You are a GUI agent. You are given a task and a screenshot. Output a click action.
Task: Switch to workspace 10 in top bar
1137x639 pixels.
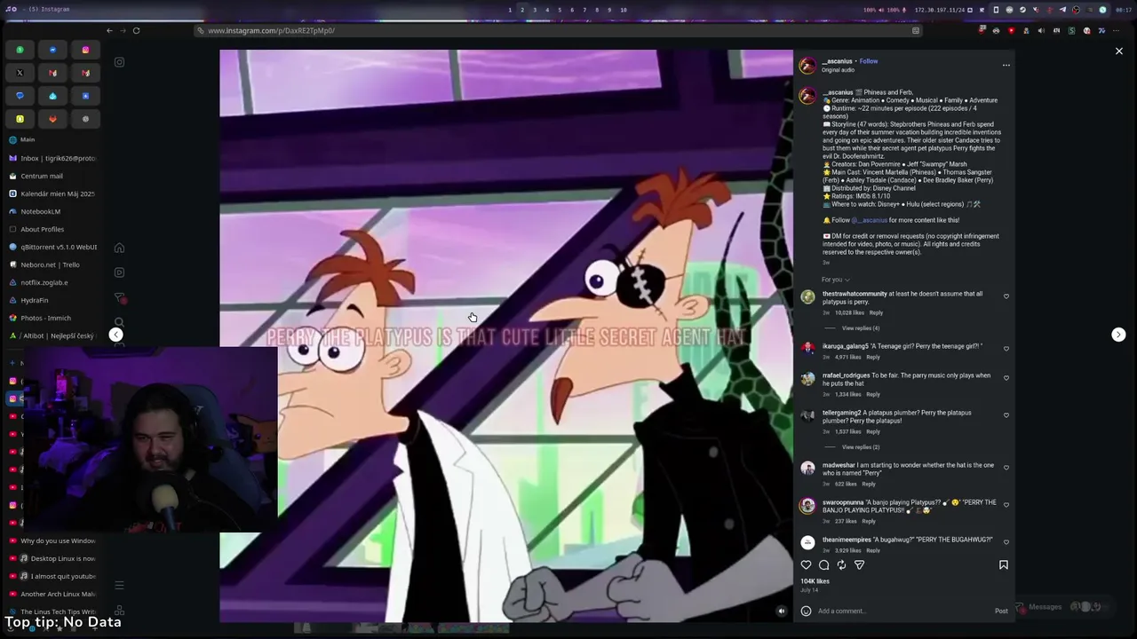pyautogui.click(x=624, y=10)
